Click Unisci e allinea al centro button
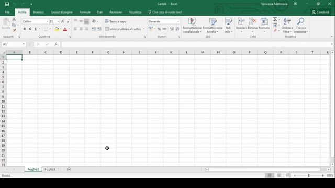Viewport: 335px width, 188px height. [123, 29]
